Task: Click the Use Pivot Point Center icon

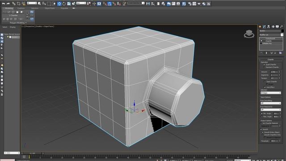Action: coord(89,4)
